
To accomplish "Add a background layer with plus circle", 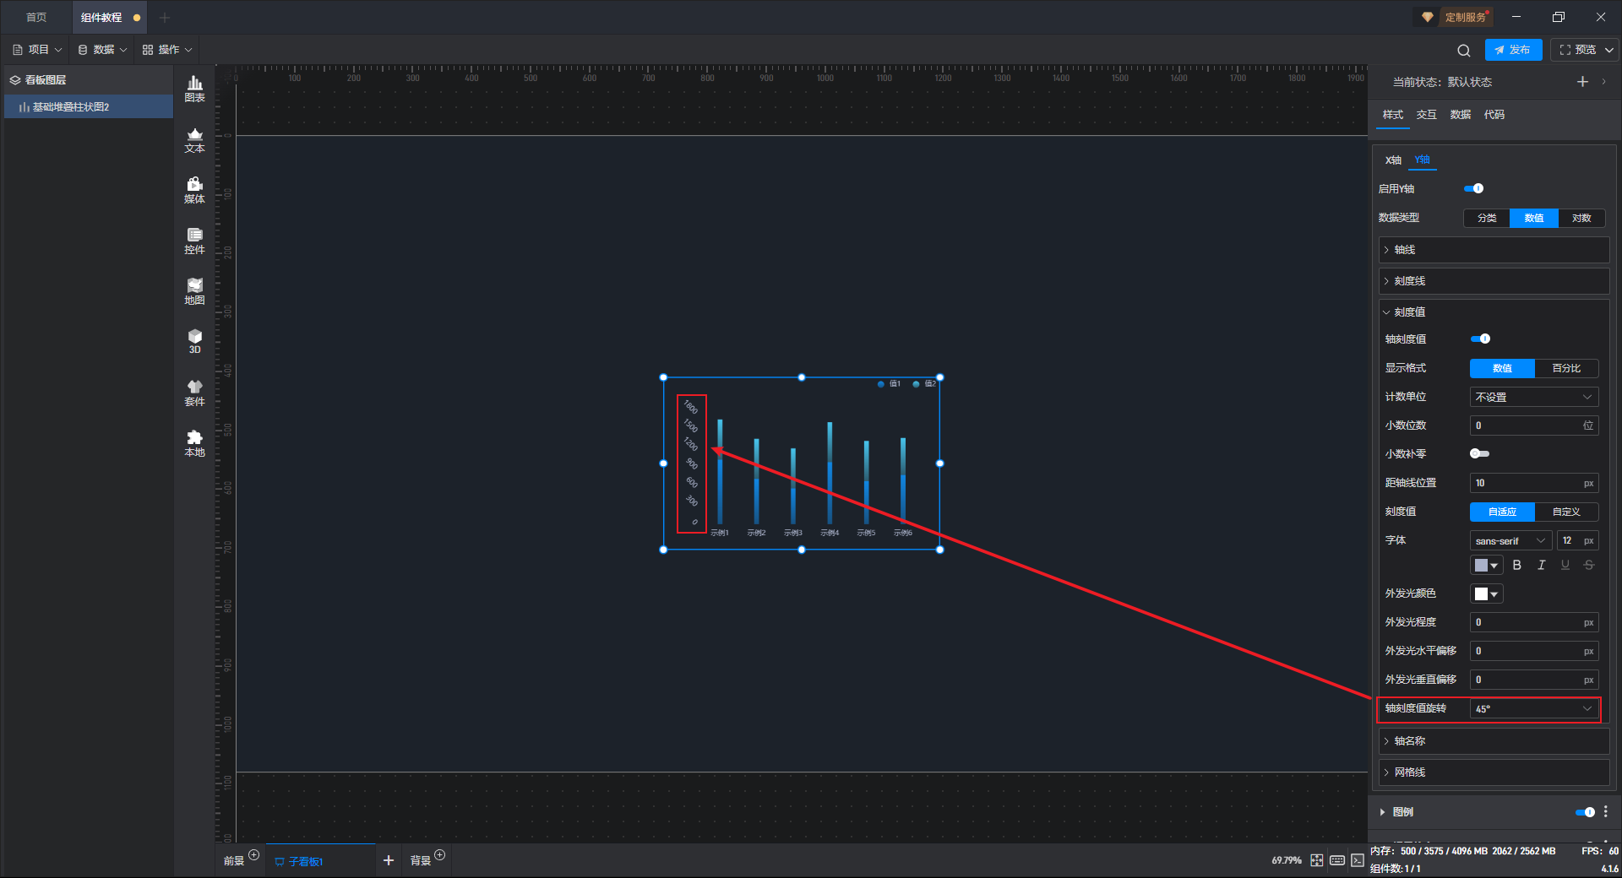I will [x=439, y=855].
